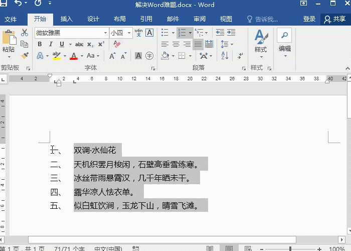351x251 pixels.
Task: Collapse the ribbon with the caret
Action: [347, 68]
